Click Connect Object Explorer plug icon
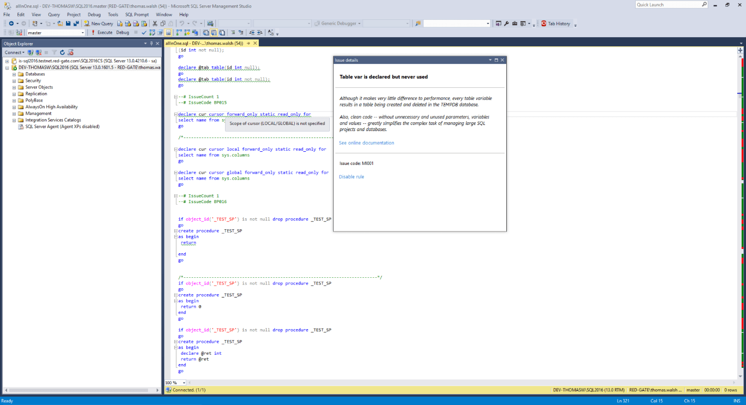This screenshot has height=405, width=746. click(x=31, y=52)
